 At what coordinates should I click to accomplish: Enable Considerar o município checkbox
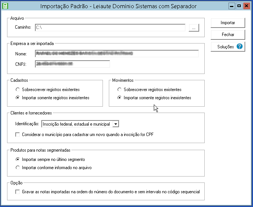pos(17,135)
